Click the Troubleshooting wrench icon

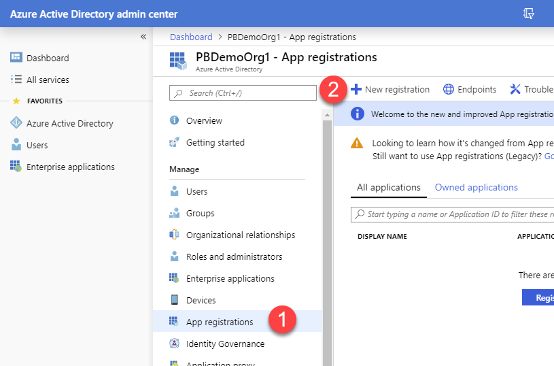coord(515,89)
